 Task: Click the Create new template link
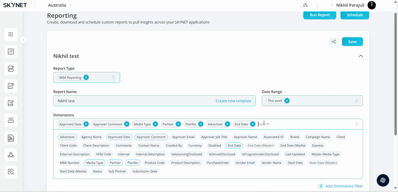pos(233,101)
